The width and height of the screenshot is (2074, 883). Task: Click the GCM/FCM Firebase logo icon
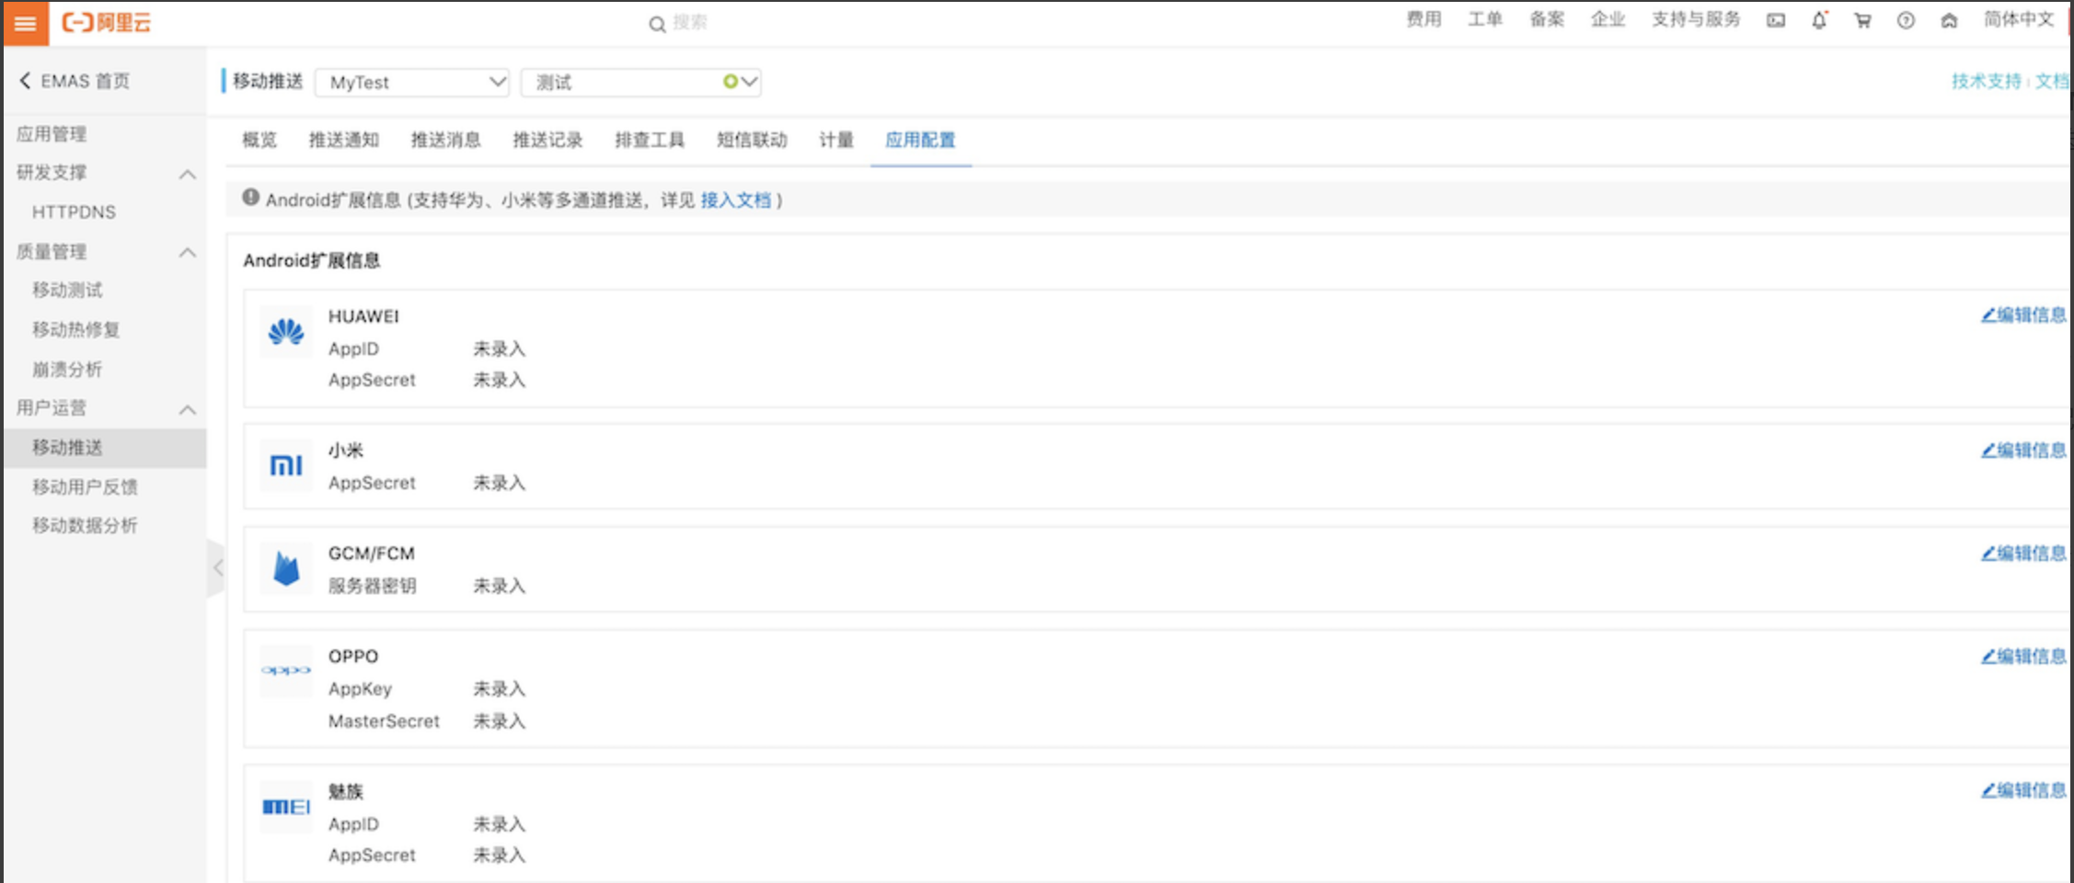[x=286, y=568]
